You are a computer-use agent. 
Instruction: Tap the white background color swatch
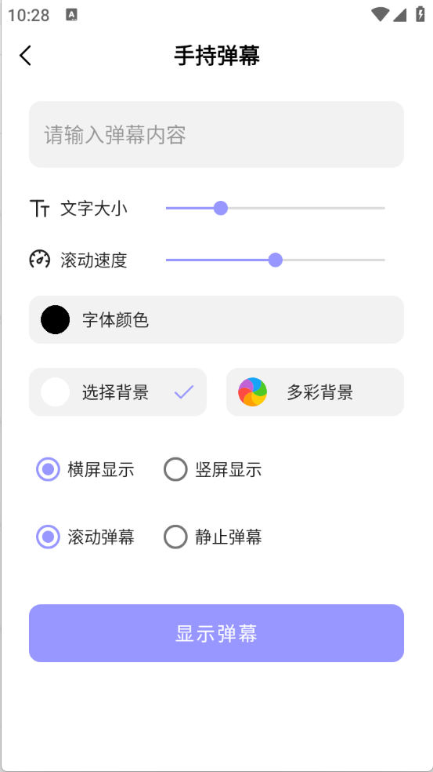[x=55, y=392]
